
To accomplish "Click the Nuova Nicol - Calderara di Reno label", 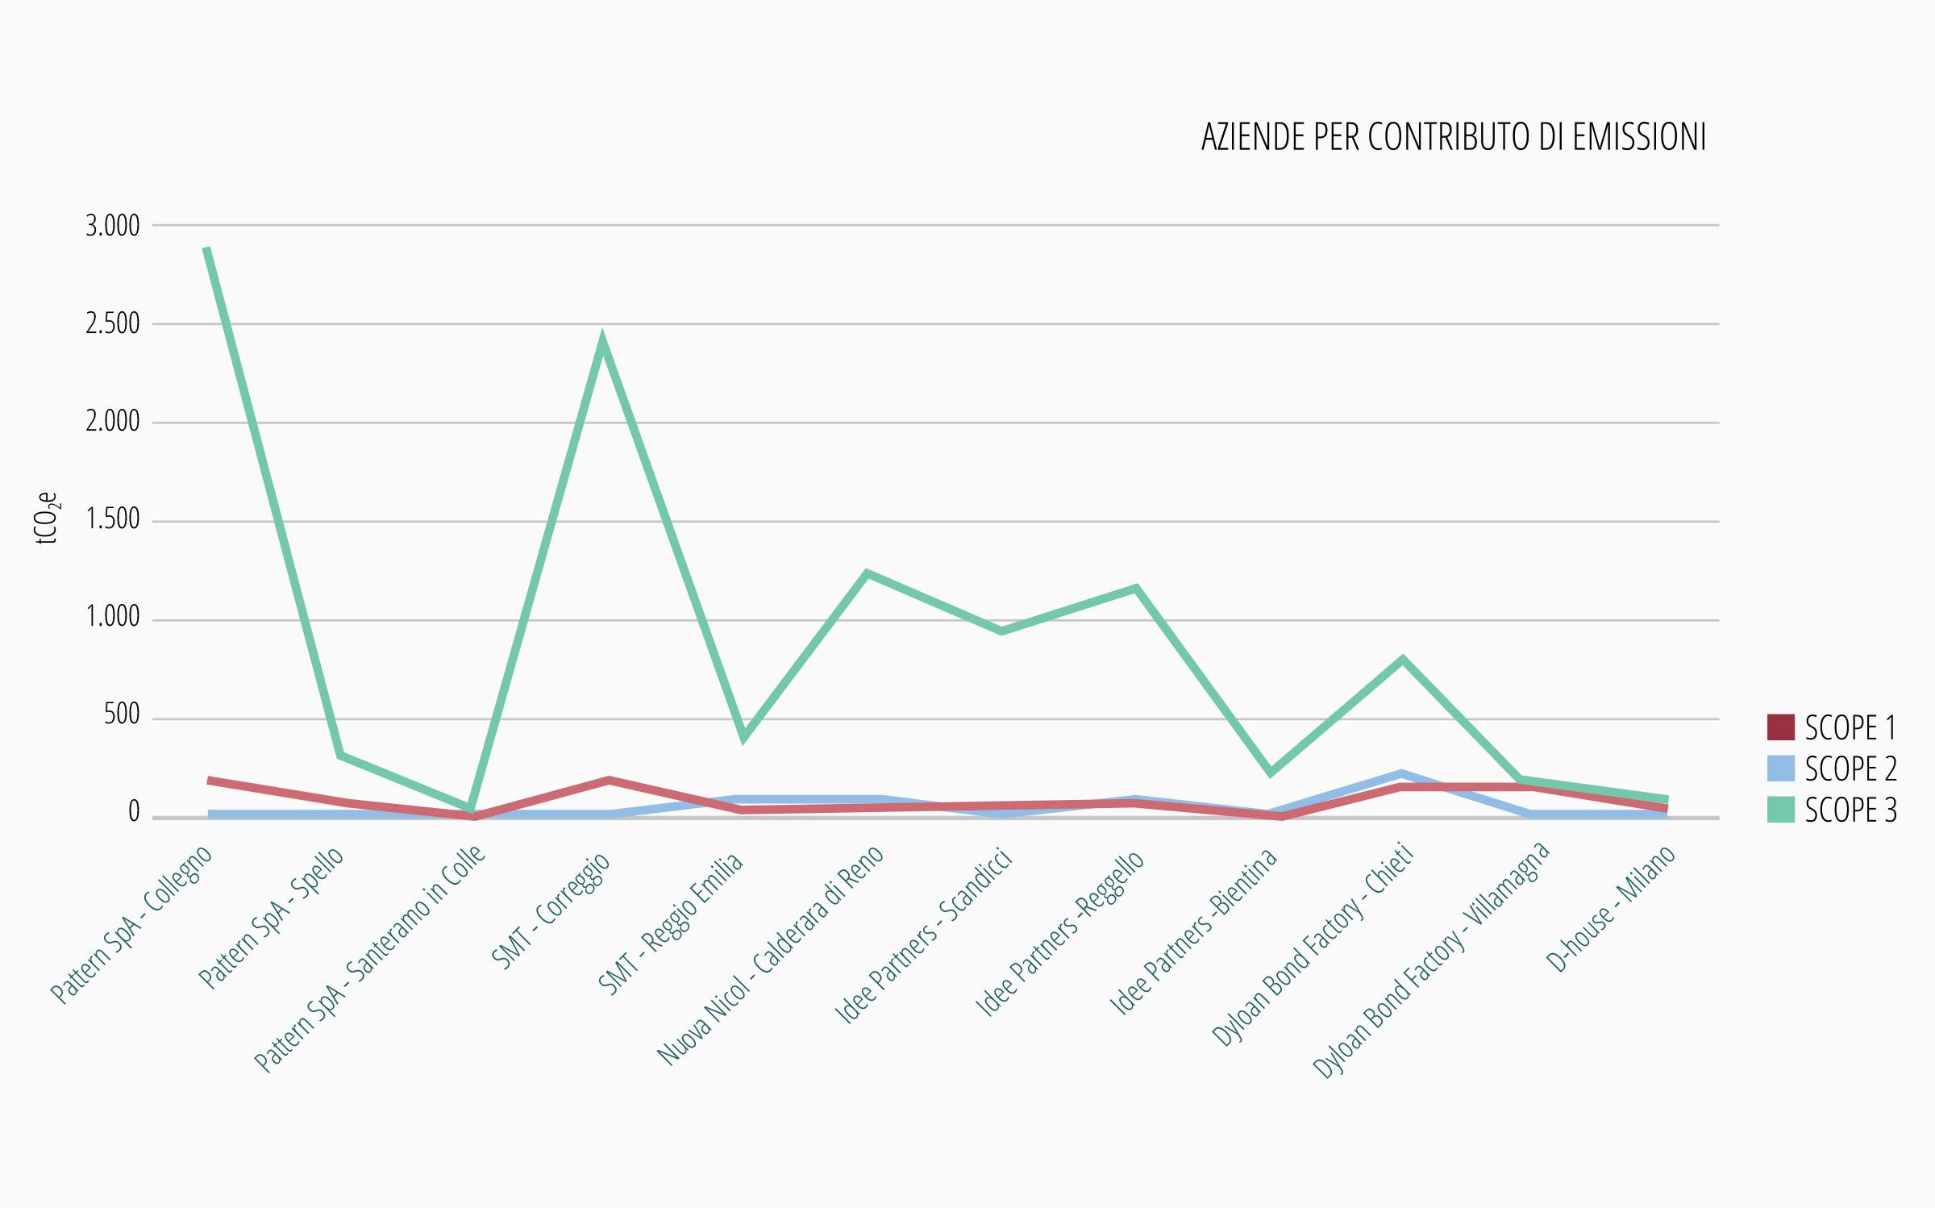I will 771,956.
